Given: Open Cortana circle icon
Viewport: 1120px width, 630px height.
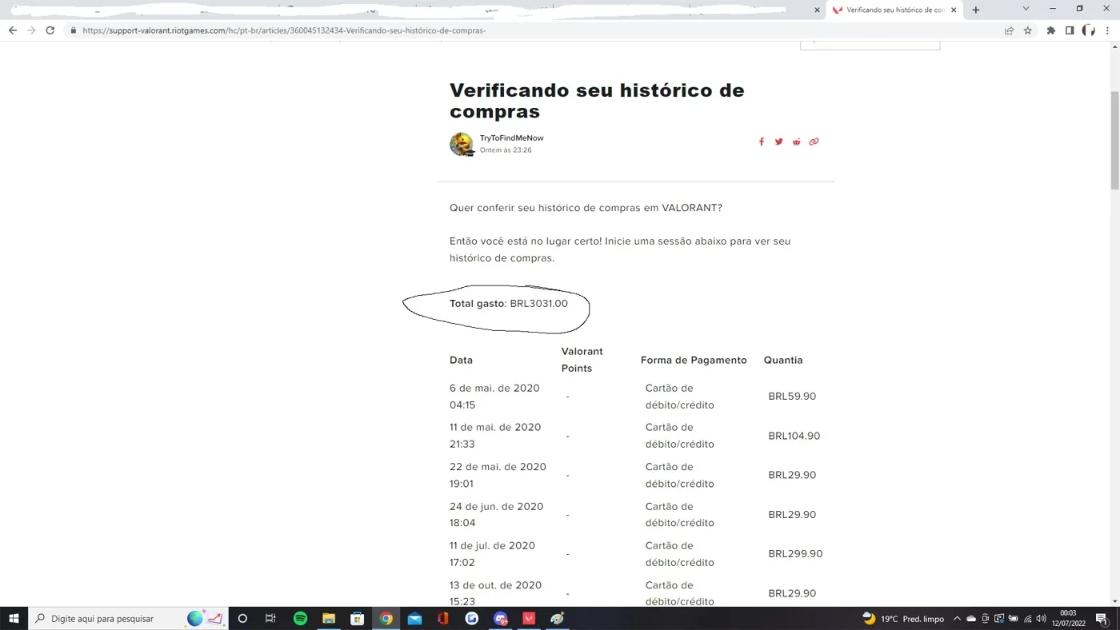Looking at the screenshot, I should pyautogui.click(x=242, y=618).
